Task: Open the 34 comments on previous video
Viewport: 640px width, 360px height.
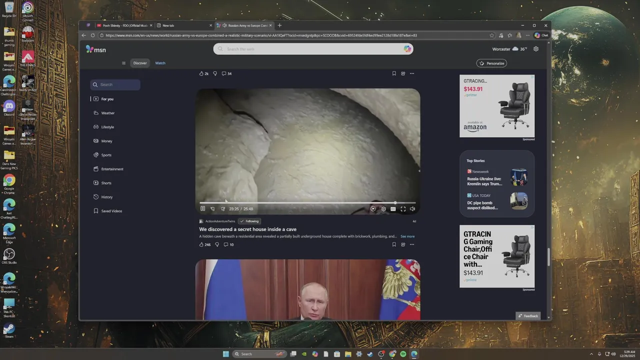Action: click(x=227, y=73)
